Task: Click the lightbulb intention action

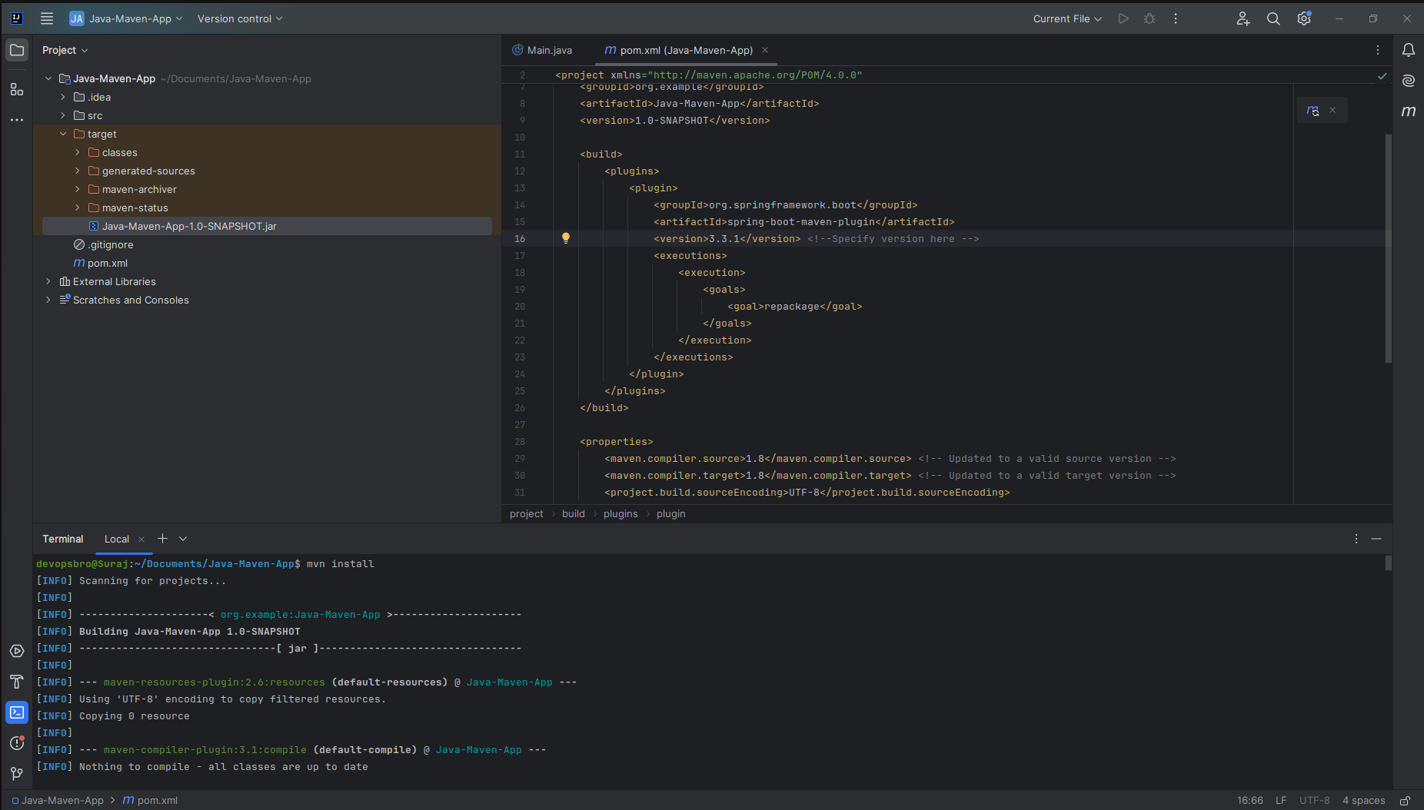Action: (x=566, y=238)
